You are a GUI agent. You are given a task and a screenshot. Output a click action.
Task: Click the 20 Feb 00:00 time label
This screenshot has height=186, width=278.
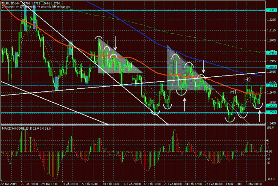173,184
